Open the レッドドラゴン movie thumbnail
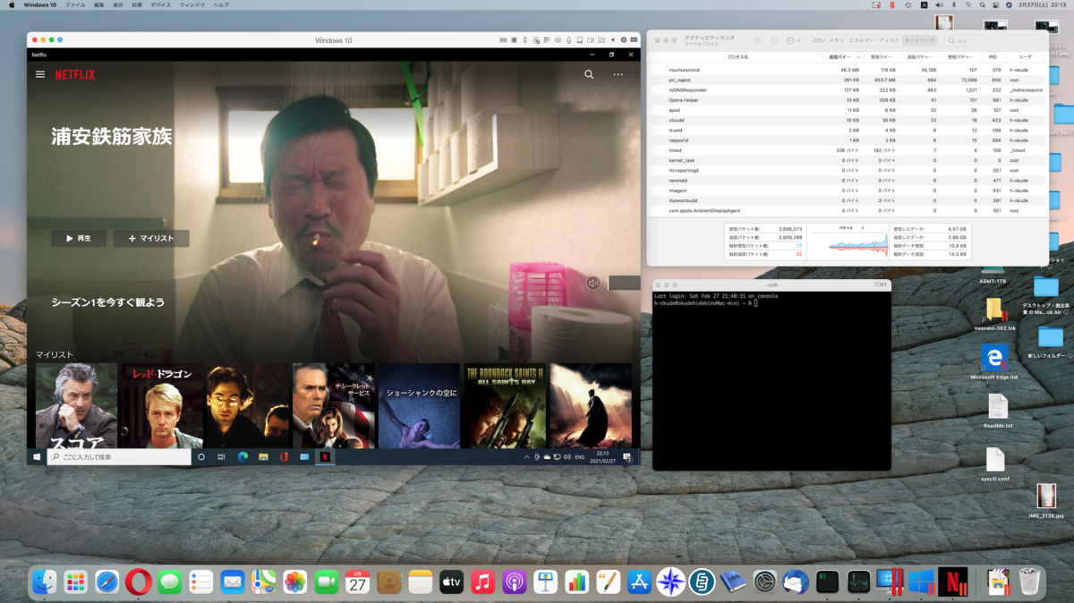The image size is (1074, 603). pyautogui.click(x=162, y=405)
